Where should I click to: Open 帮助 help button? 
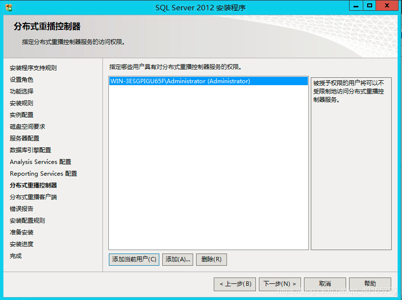coord(370,284)
